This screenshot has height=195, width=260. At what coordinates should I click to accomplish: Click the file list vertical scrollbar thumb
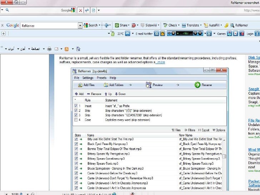pyautogui.click(x=224, y=156)
